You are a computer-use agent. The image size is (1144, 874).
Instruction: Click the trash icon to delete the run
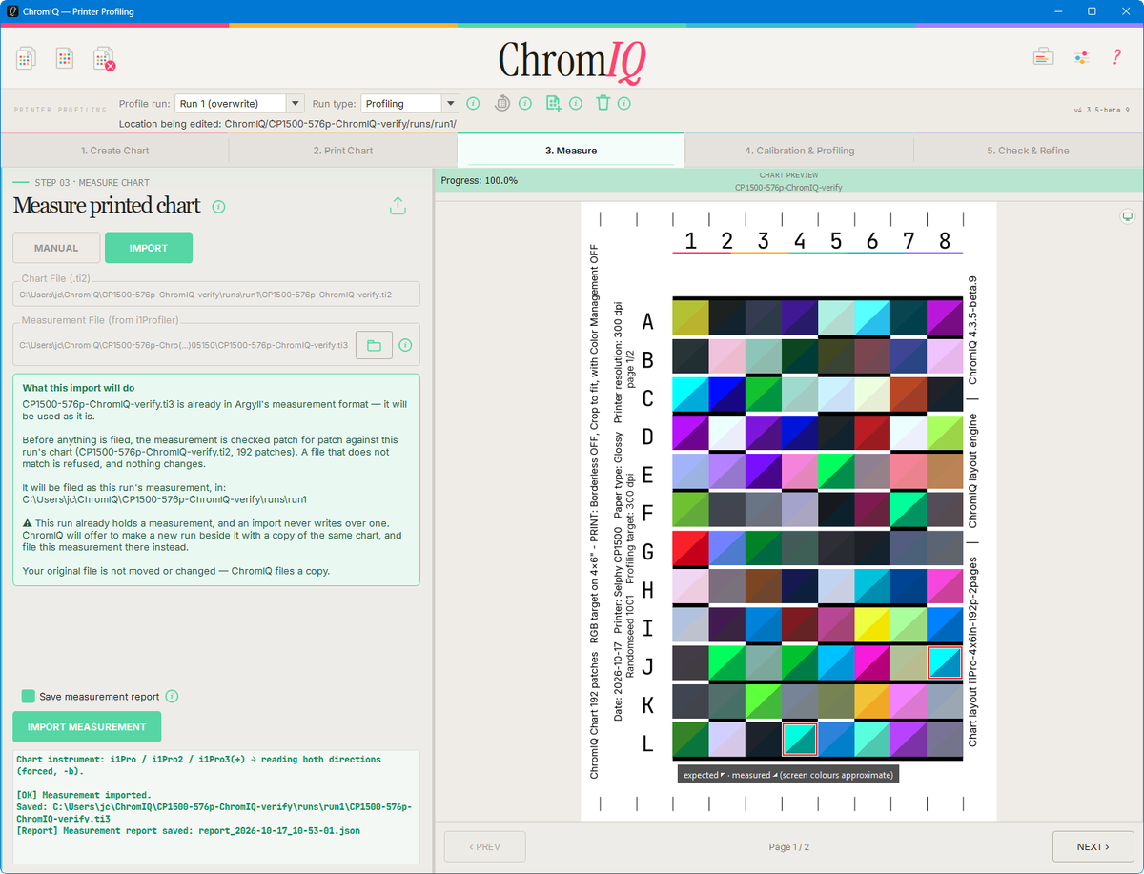click(603, 103)
